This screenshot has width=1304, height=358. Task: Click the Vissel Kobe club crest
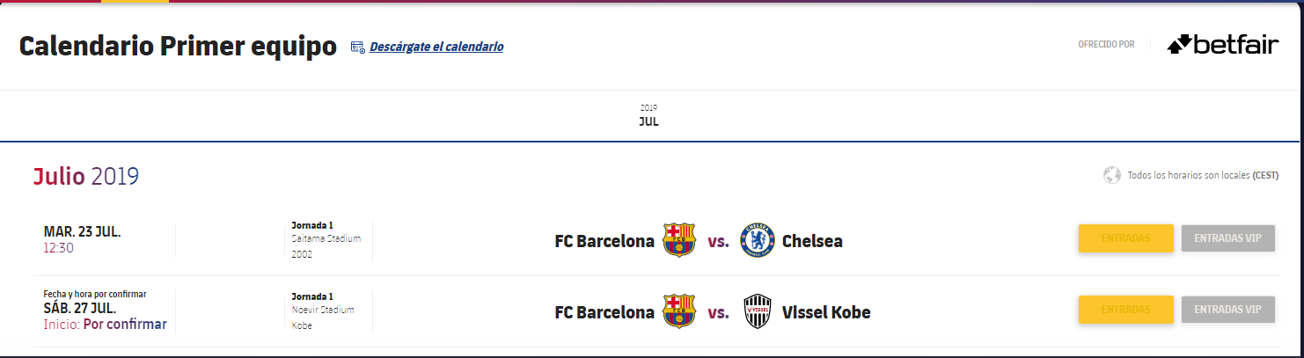coord(758,311)
